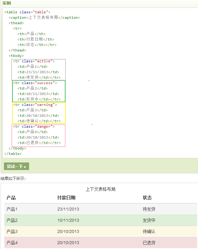
Task: Click the 10/11/2013 table cell
Action: point(68,220)
